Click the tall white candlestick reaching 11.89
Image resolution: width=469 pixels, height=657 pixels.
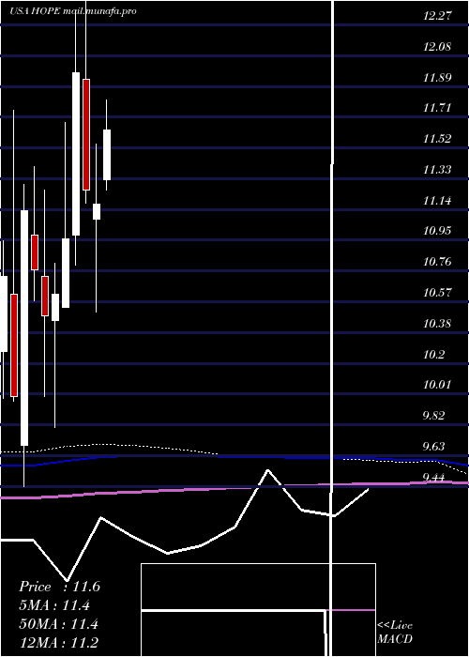[76, 154]
